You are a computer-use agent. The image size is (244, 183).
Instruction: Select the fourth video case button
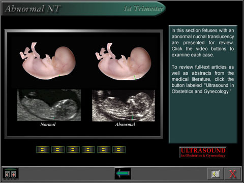[x=88, y=149]
